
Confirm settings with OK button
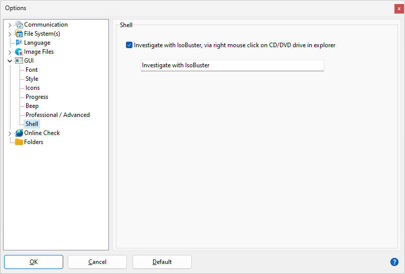34,262
